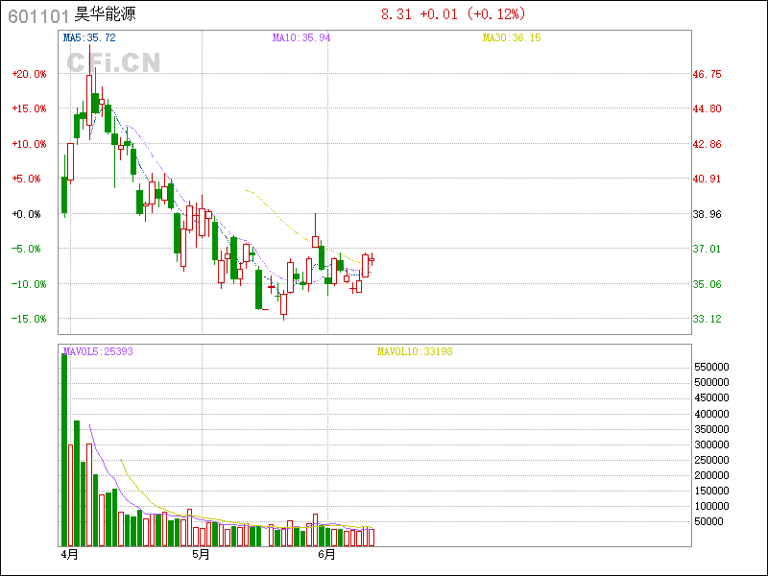Jump to the 6月 date marker
This screenshot has height=576, width=768.
pos(327,555)
